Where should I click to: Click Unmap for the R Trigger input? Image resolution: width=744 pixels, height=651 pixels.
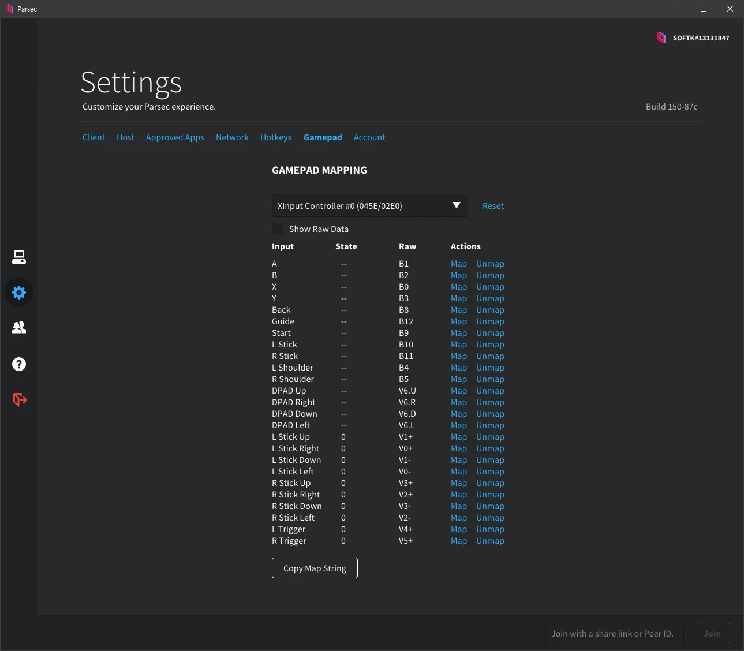click(490, 541)
